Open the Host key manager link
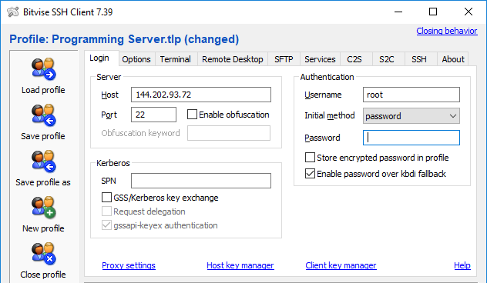487x283 pixels. coord(240,265)
